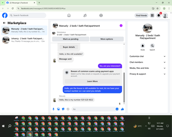The width and height of the screenshot is (172, 137).
Task: Send a thumbs-up like
Action: [x=122, y=109]
